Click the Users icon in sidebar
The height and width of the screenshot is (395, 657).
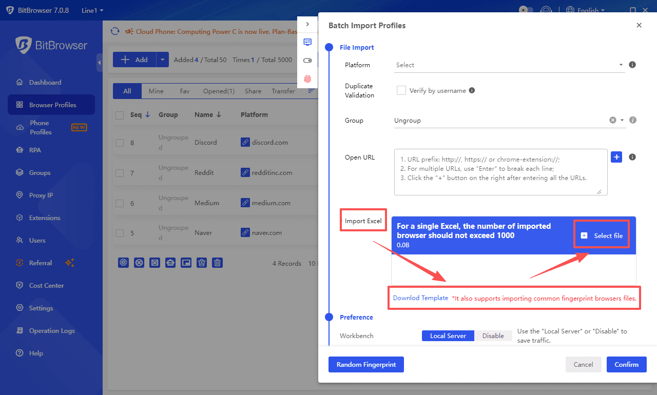coord(20,240)
